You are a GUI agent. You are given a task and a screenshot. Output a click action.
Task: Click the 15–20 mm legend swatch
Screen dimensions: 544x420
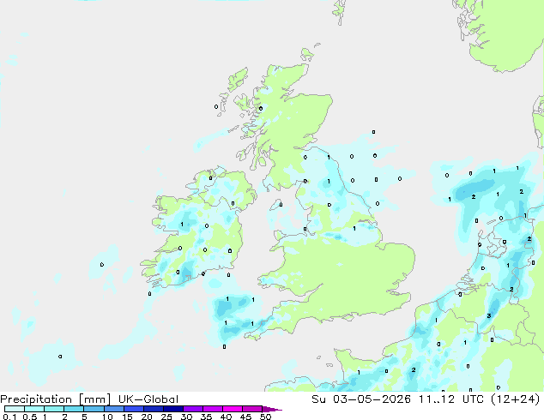133,409
